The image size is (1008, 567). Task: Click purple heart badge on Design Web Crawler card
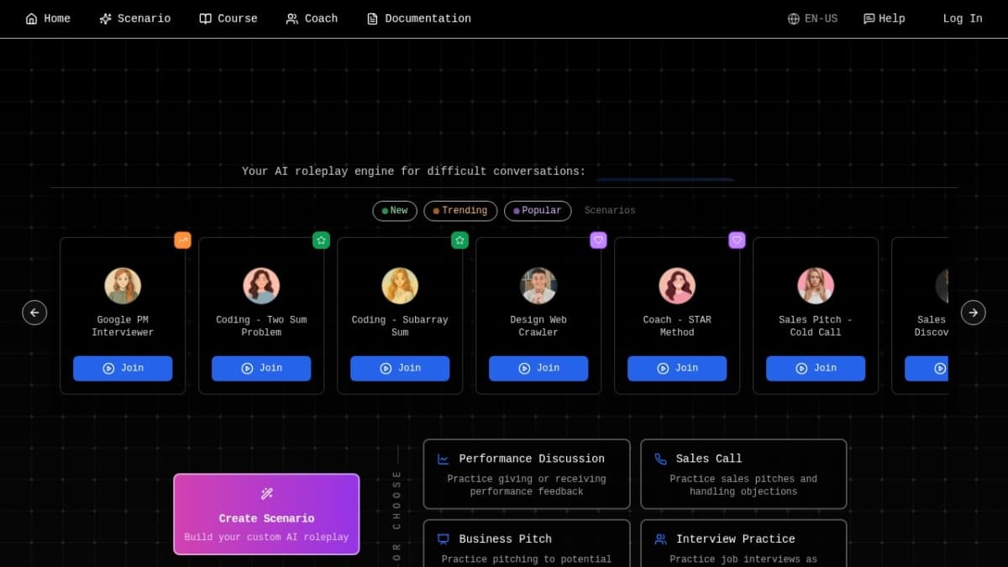598,240
